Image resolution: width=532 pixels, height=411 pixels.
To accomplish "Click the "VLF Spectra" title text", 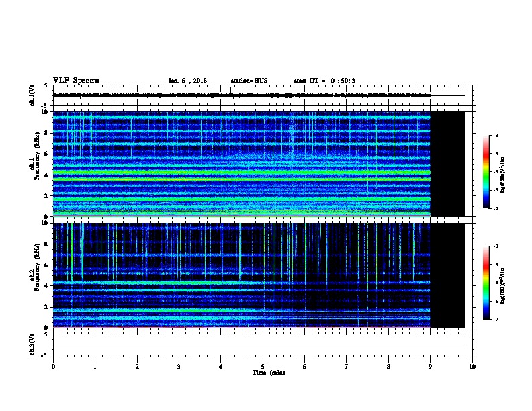I will (76, 81).
